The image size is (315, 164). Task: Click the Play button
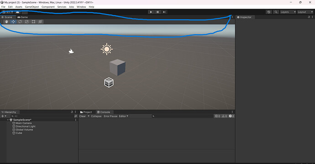(x=151, y=12)
